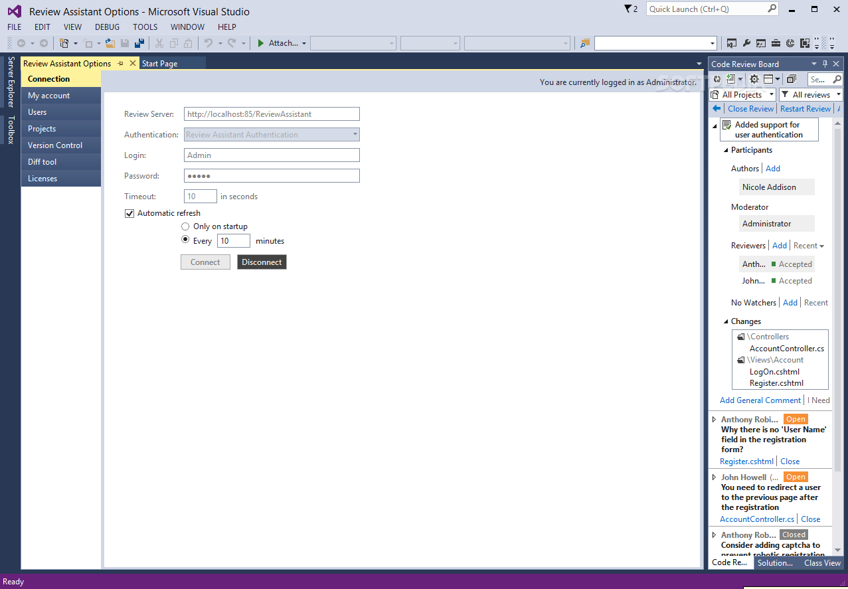
Task: Click the wrench Properties toolbar icon
Action: pyautogui.click(x=746, y=43)
